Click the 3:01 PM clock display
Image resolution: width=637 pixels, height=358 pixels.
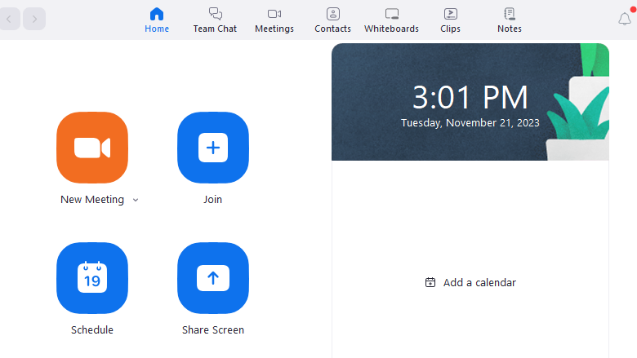coord(470,97)
